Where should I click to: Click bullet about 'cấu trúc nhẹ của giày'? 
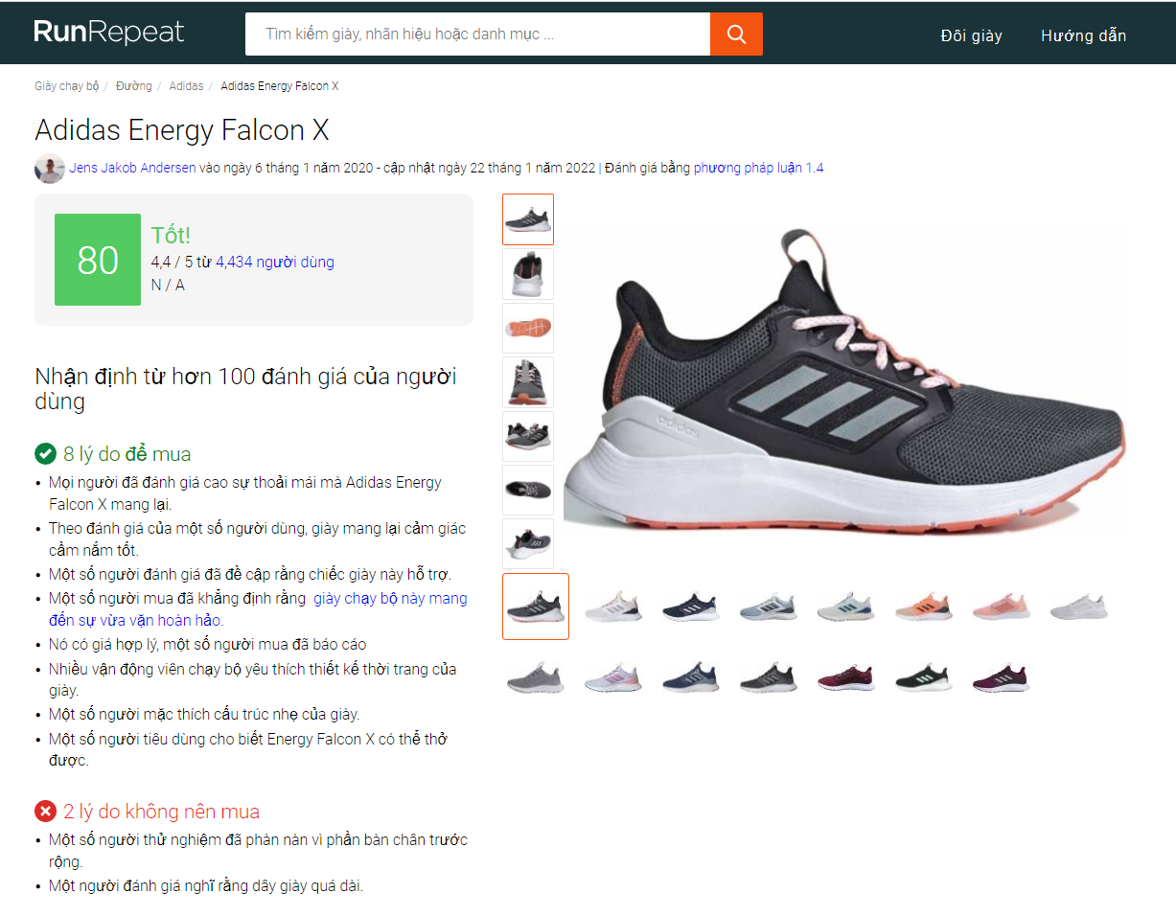pyautogui.click(x=204, y=715)
